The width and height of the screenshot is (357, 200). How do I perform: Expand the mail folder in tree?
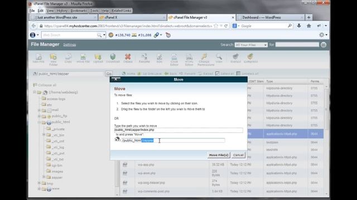click(x=39, y=110)
